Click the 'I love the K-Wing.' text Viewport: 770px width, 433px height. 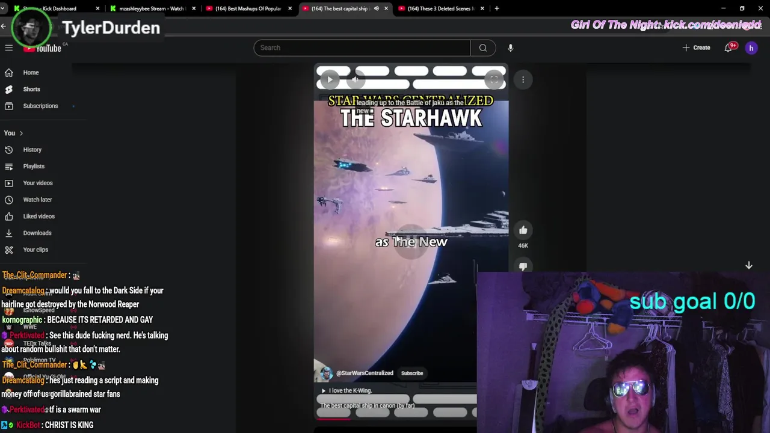click(x=350, y=390)
